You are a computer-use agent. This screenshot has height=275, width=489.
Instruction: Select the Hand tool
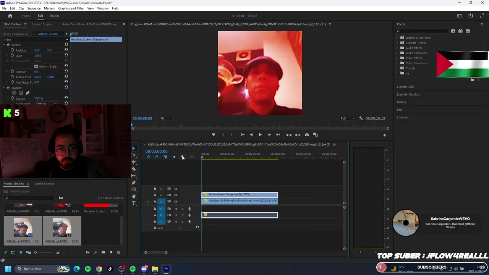coord(134,196)
